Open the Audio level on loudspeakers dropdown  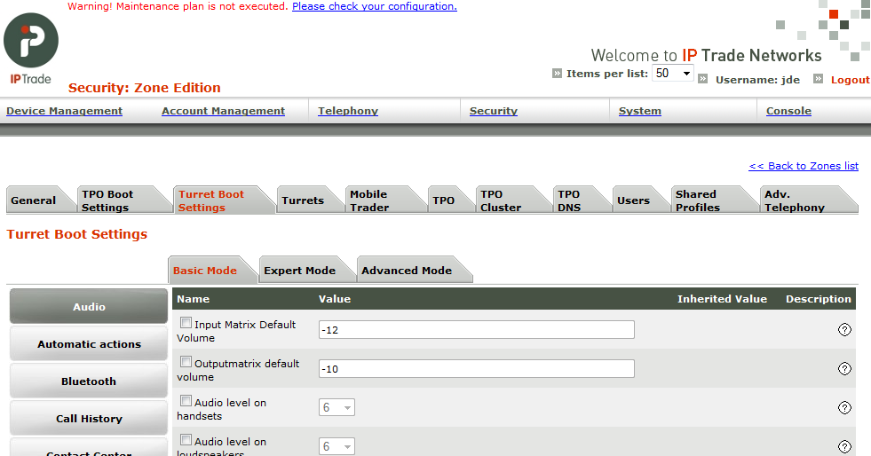[337, 446]
